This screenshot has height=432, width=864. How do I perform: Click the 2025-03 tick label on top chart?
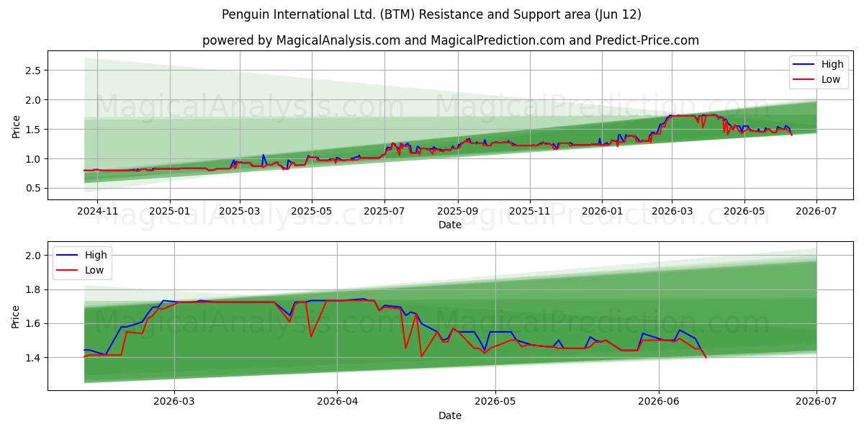pos(240,212)
